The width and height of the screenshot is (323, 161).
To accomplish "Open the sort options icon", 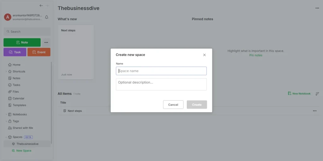I will click(x=317, y=94).
